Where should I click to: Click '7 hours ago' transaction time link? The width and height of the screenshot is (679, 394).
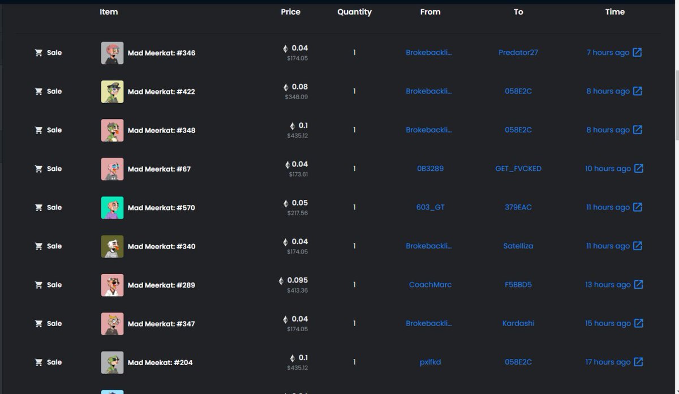point(608,53)
